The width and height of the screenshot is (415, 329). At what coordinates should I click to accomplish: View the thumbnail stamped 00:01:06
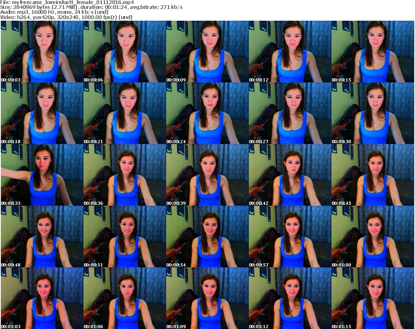(125, 298)
